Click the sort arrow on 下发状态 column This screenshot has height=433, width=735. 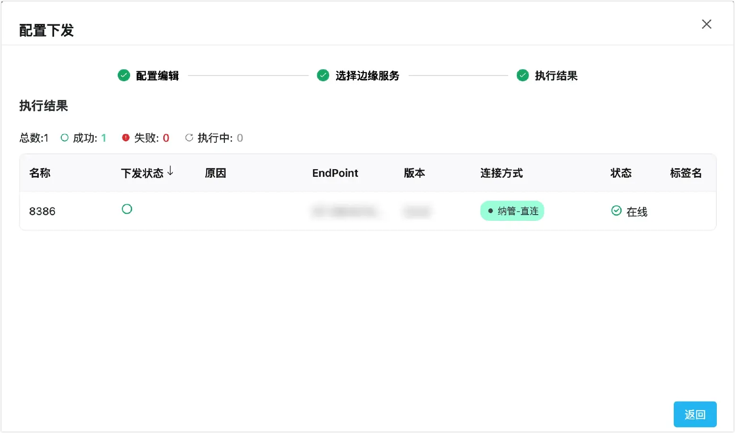[x=171, y=173]
